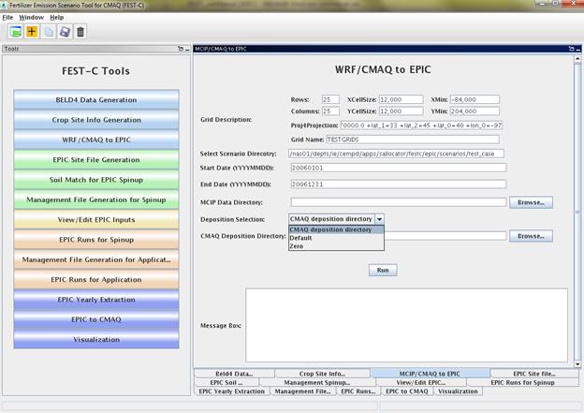Open WRF/CMAQ to EPIC tool button
This screenshot has width=584, height=413.
click(96, 140)
